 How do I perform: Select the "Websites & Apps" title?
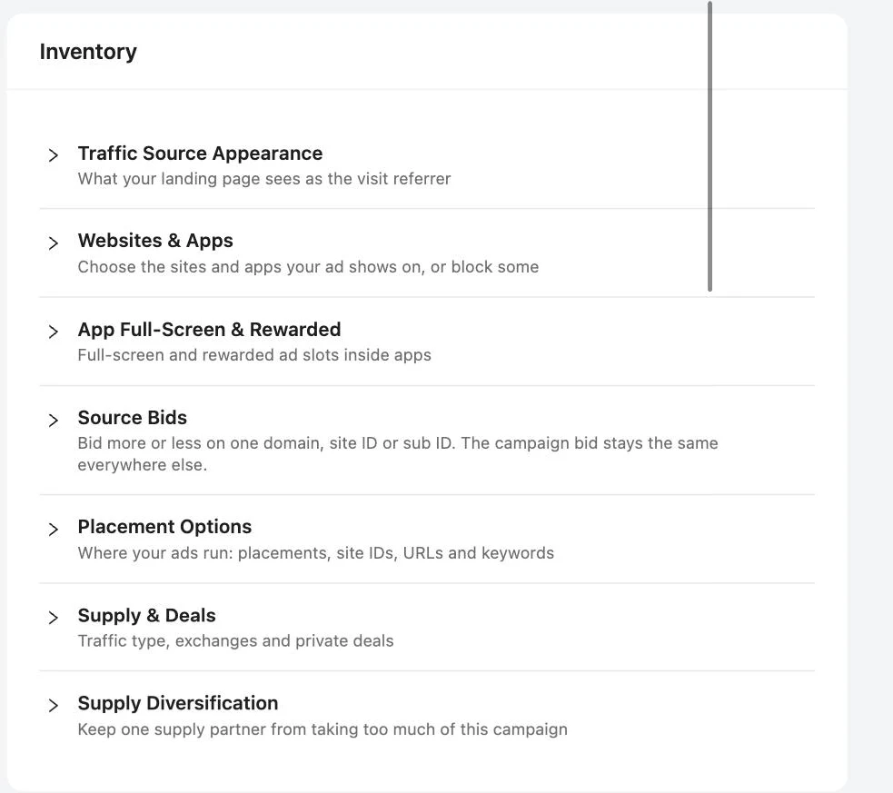coord(155,241)
